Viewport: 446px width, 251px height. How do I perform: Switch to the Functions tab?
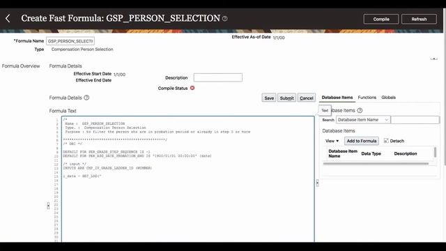[x=367, y=98]
